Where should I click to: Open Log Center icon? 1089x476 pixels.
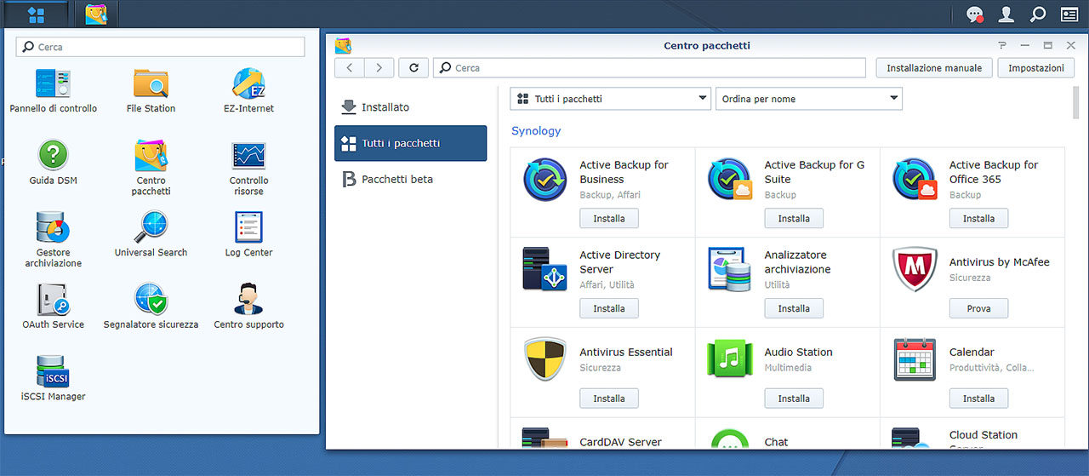(248, 228)
